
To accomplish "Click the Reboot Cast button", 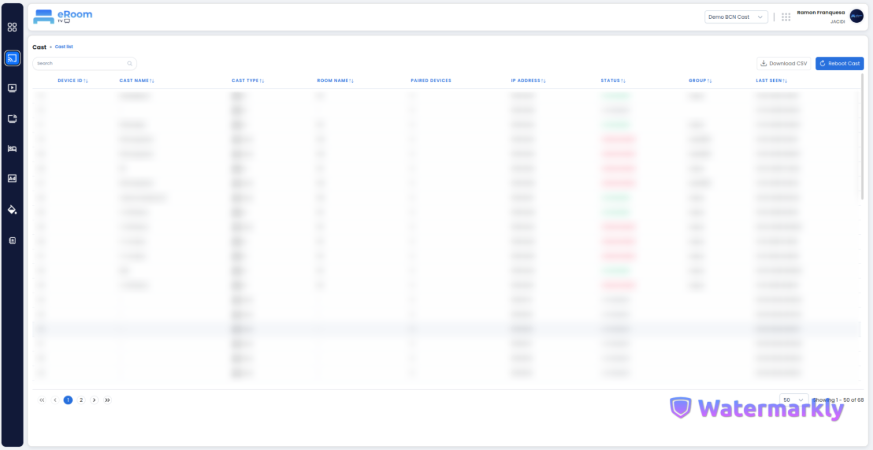I will click(x=839, y=63).
